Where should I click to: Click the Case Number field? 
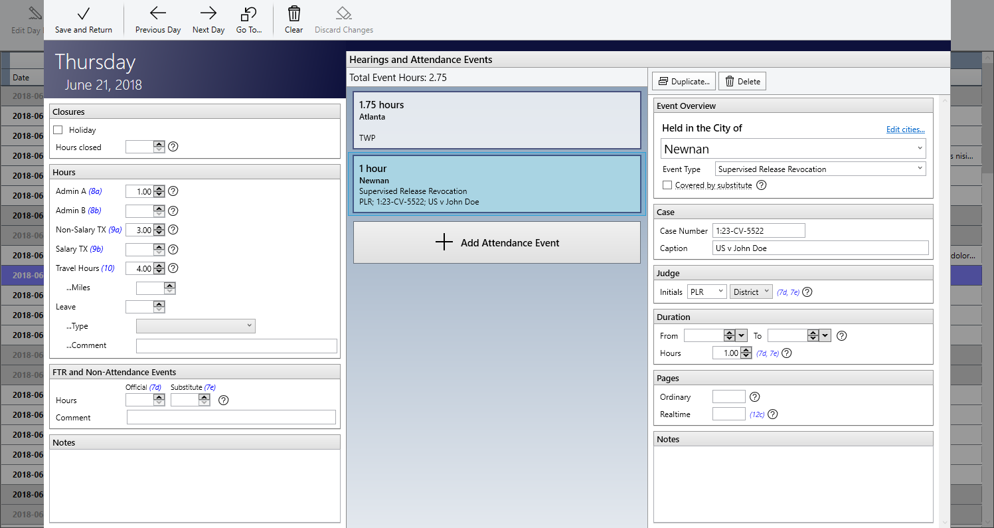[x=758, y=230]
